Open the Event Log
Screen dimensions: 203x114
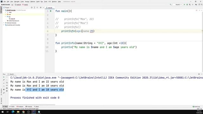(x=196, y=106)
